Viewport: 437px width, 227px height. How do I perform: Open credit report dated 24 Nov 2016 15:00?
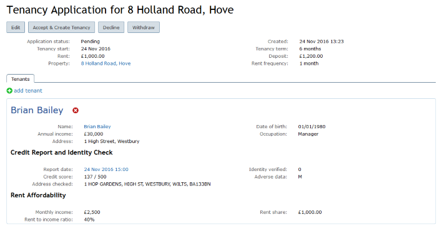[106, 169]
